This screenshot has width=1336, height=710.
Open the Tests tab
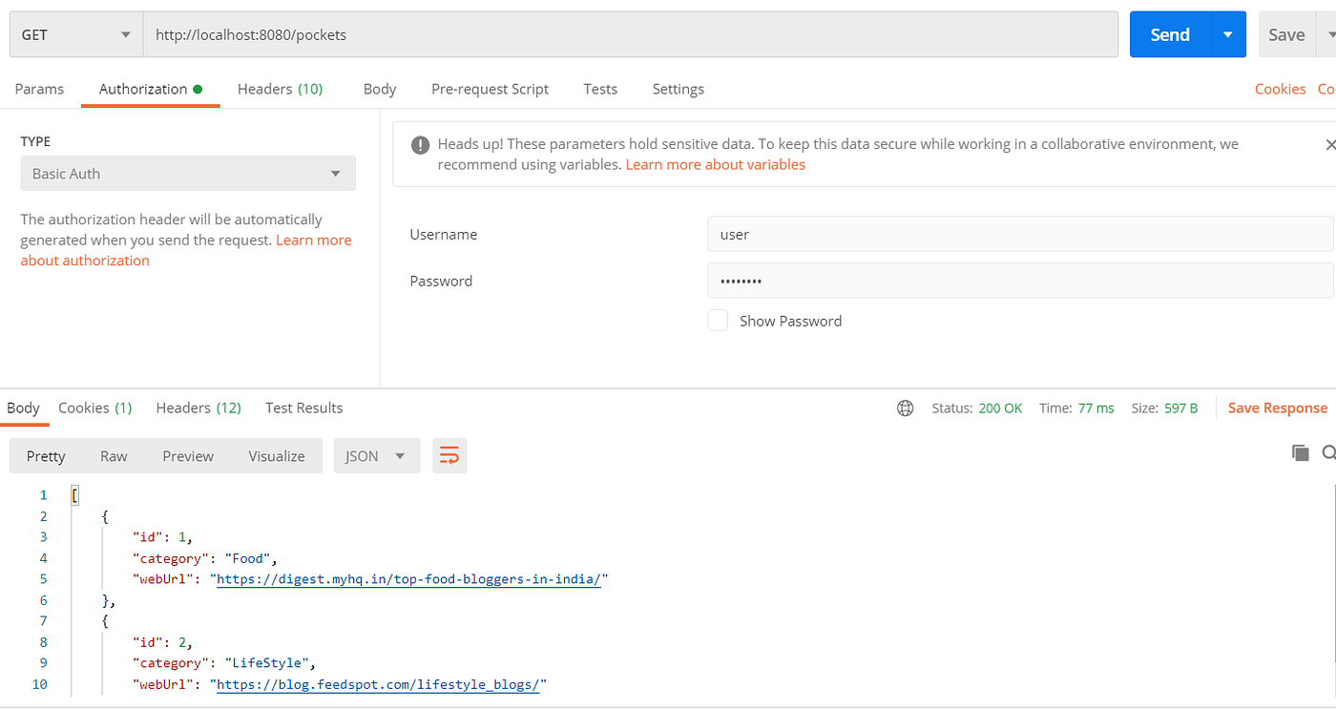(600, 89)
